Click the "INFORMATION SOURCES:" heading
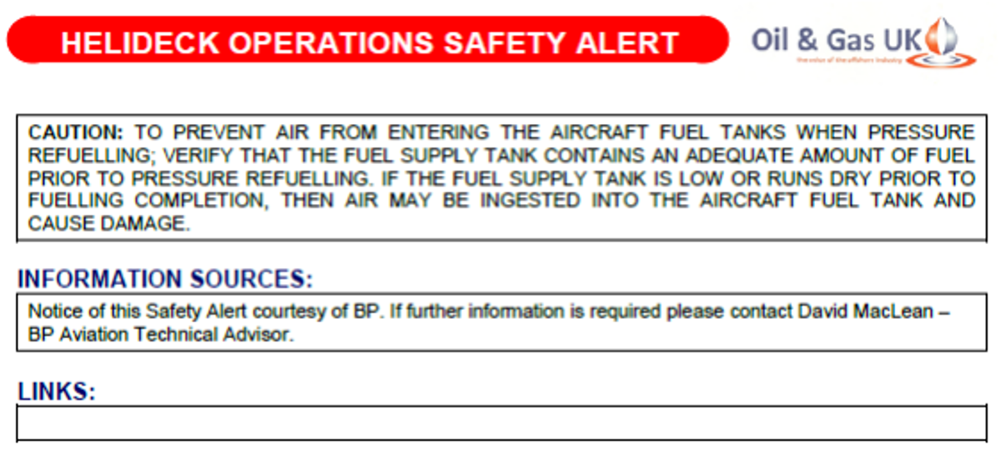 point(165,279)
